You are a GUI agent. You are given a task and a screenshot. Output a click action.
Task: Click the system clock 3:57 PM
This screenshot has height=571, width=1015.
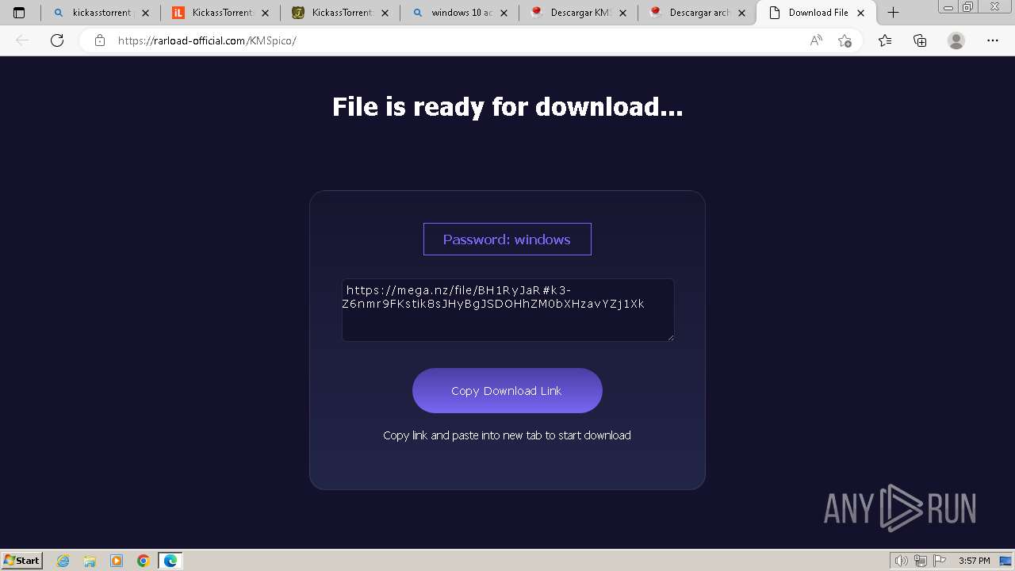point(974,561)
